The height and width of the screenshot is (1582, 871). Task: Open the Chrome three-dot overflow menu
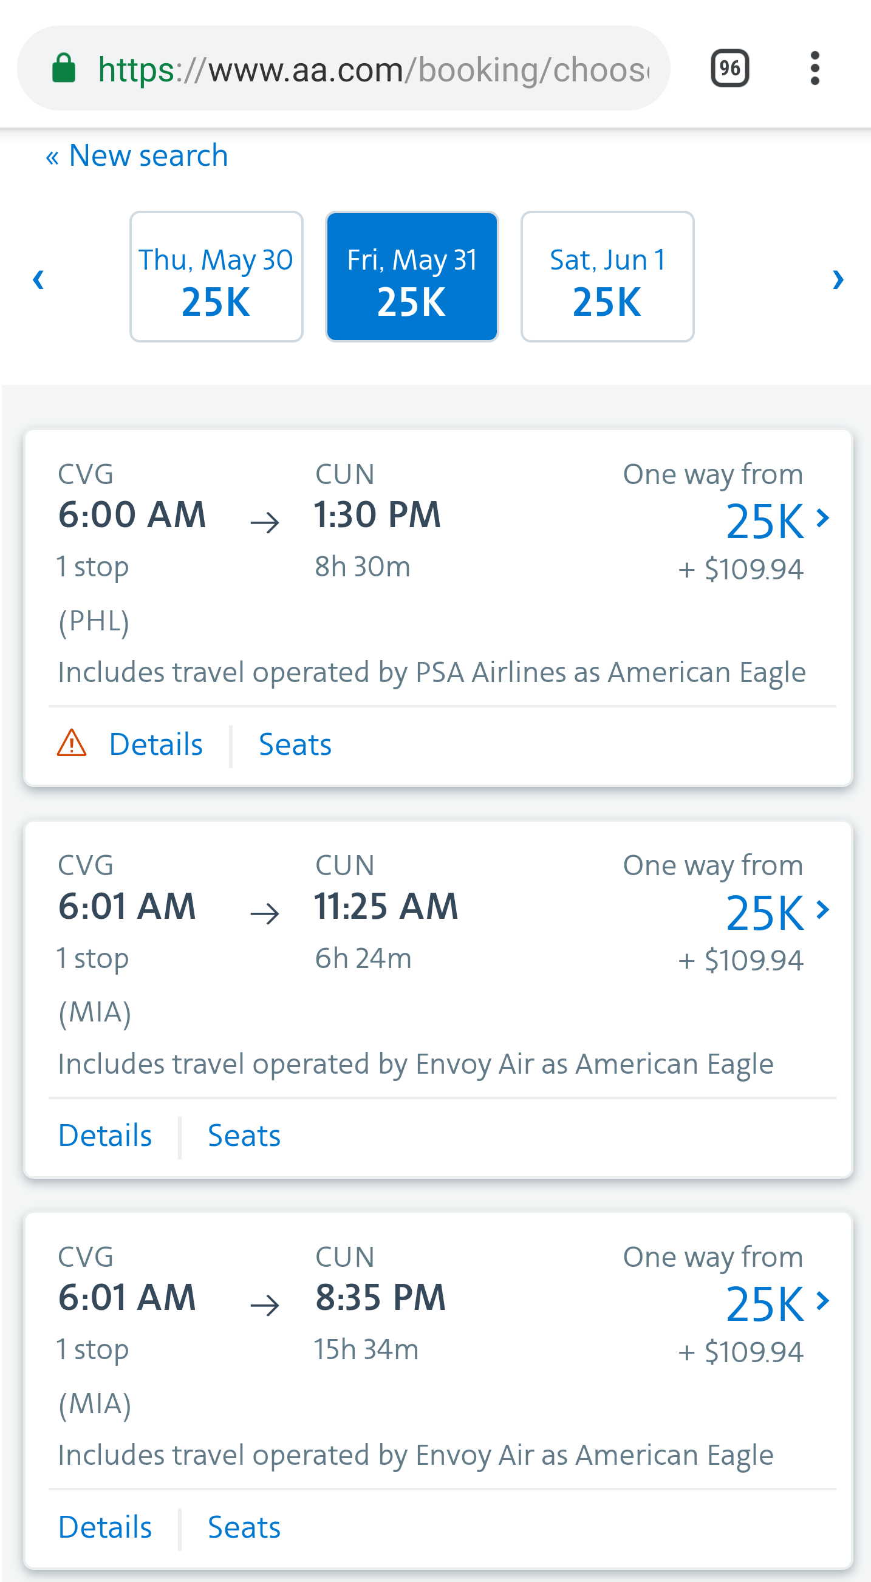click(x=815, y=68)
